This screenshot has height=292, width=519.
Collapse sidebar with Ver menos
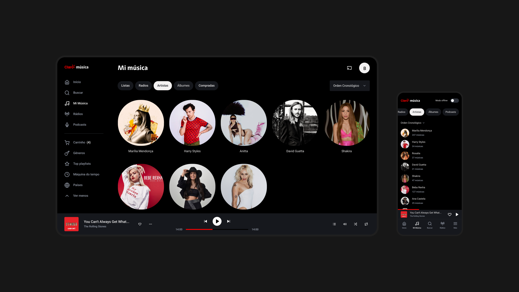pos(77,196)
